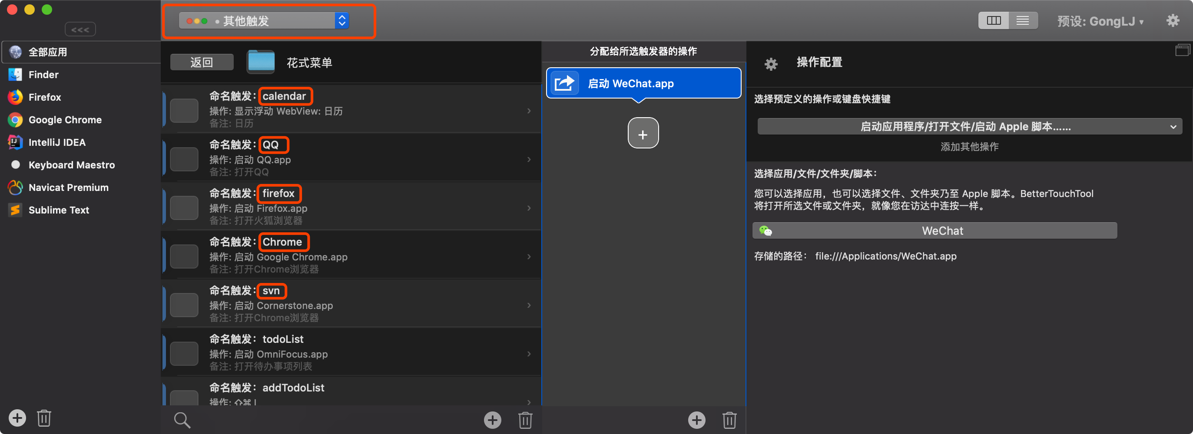
Task: Toggle the square box for calendar trigger
Action: [184, 110]
